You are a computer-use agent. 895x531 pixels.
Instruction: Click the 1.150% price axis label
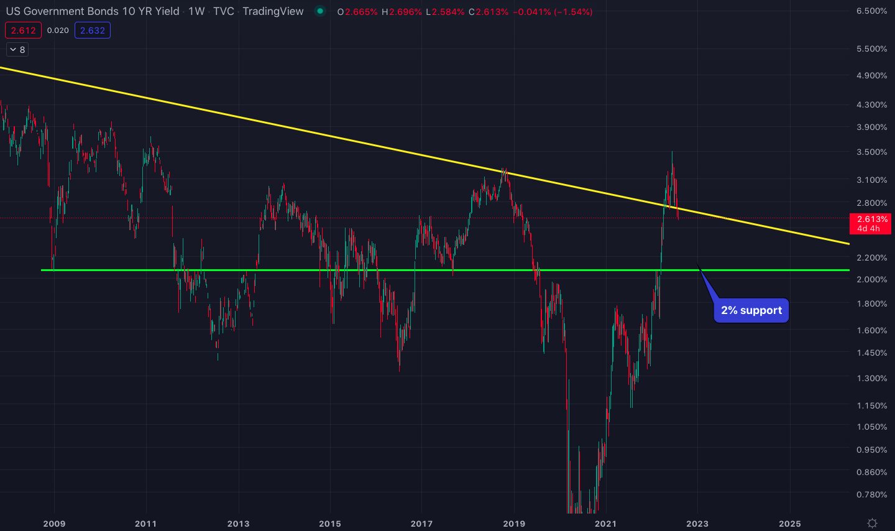872,405
